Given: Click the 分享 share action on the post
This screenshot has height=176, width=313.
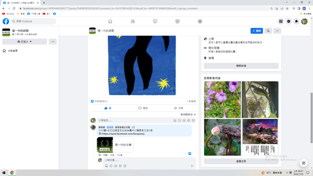Looking at the screenshot, I should (179, 108).
